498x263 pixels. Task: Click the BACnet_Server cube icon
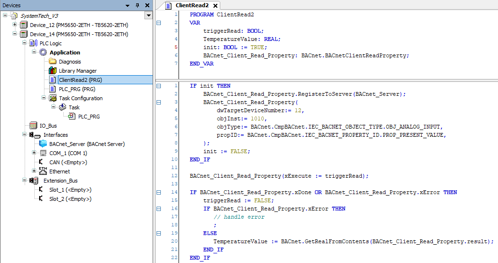tap(43, 144)
